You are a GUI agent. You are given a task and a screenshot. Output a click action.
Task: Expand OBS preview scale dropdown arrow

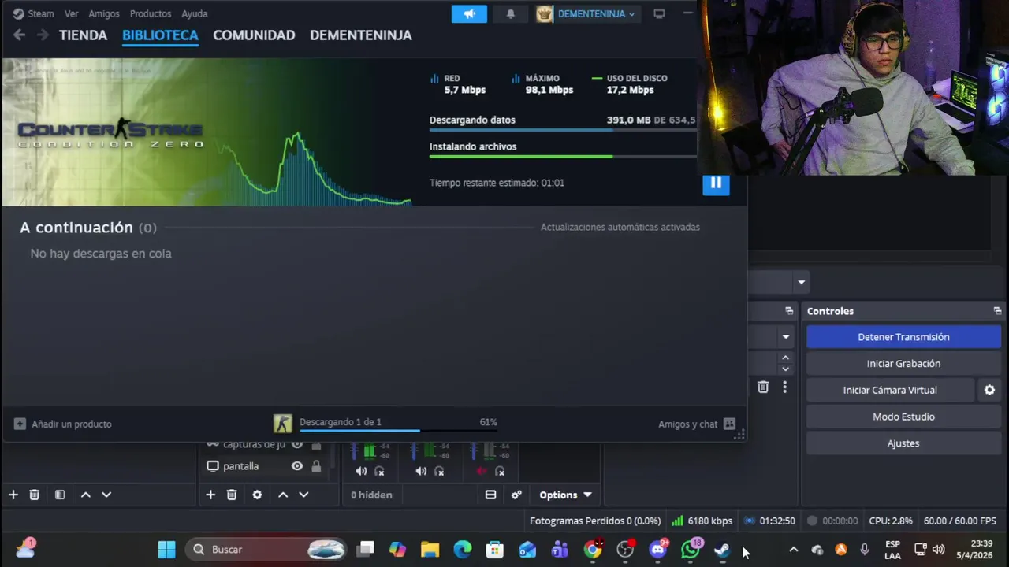[x=802, y=282]
